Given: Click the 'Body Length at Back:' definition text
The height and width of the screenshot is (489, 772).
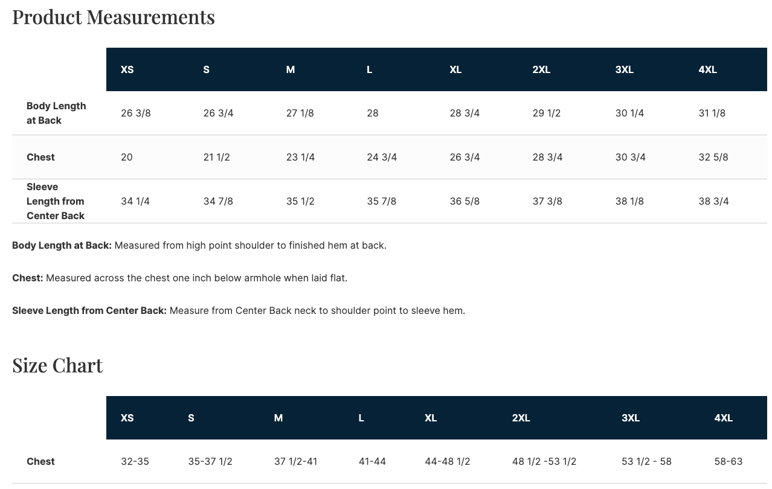Looking at the screenshot, I should pos(62,245).
